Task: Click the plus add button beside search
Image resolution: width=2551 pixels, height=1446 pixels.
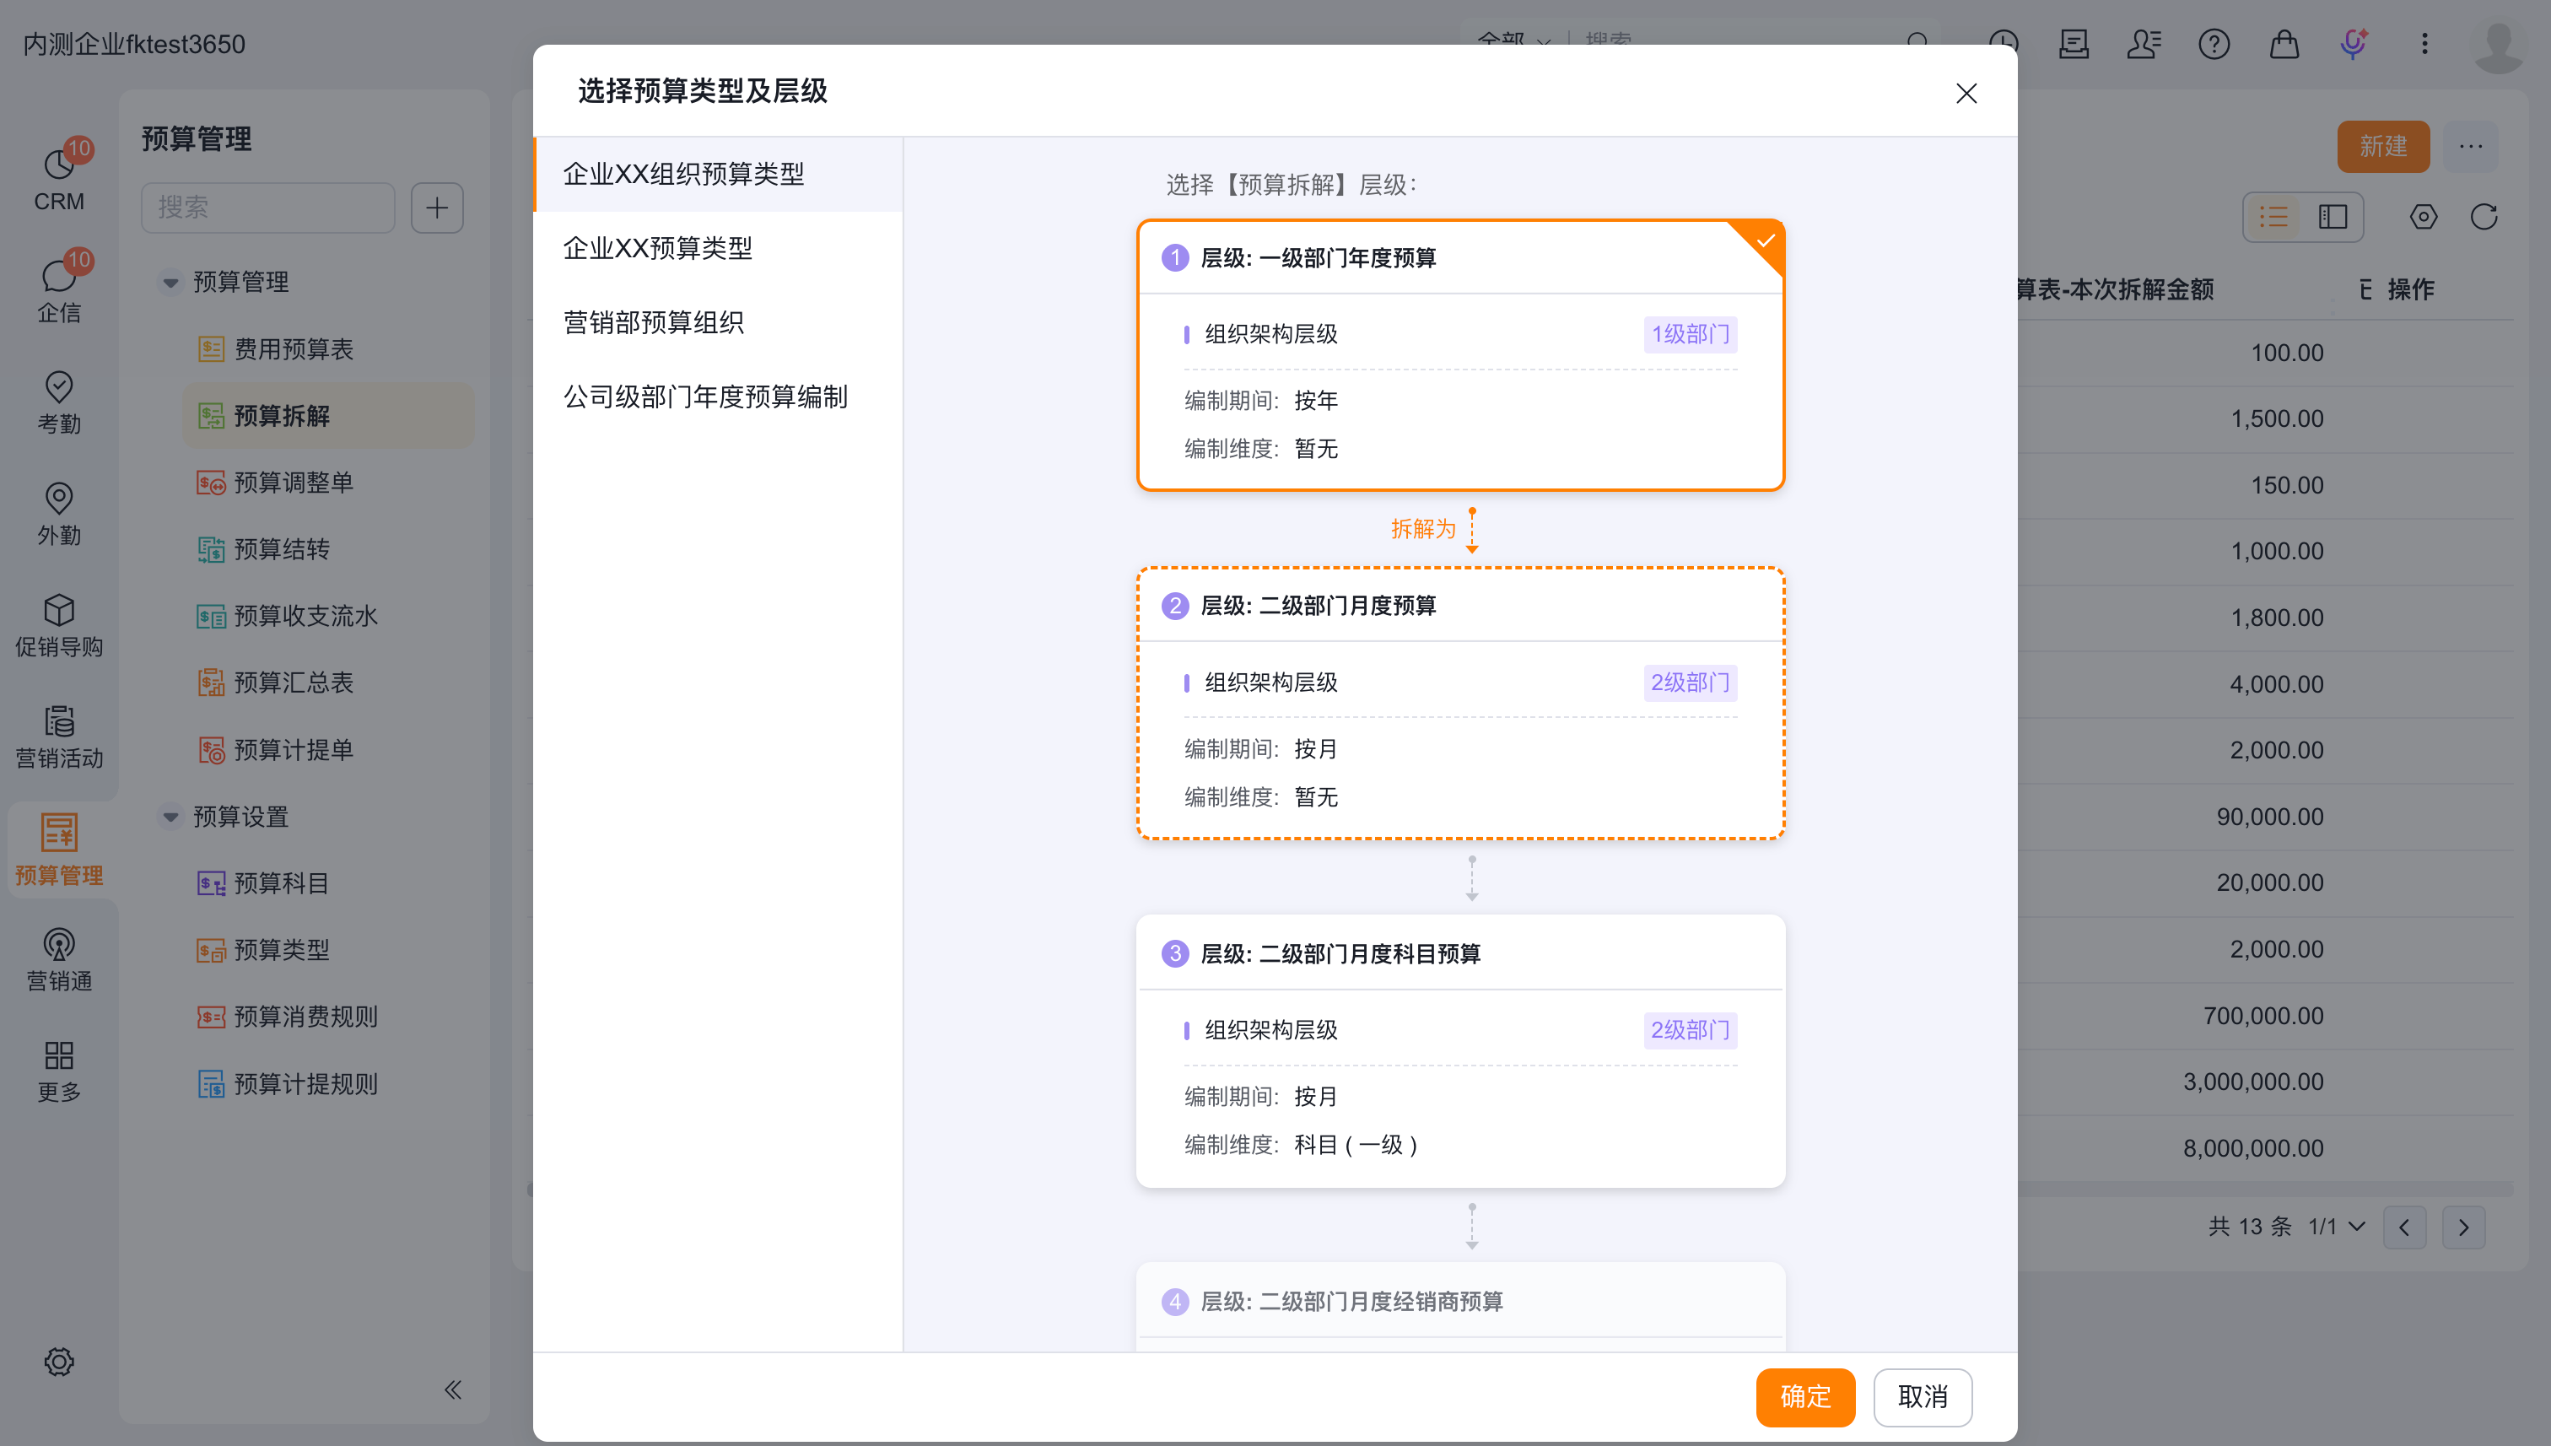Action: point(437,208)
